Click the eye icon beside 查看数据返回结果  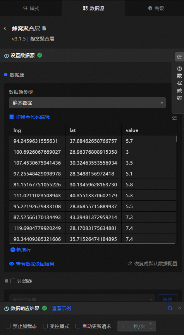[12, 264]
